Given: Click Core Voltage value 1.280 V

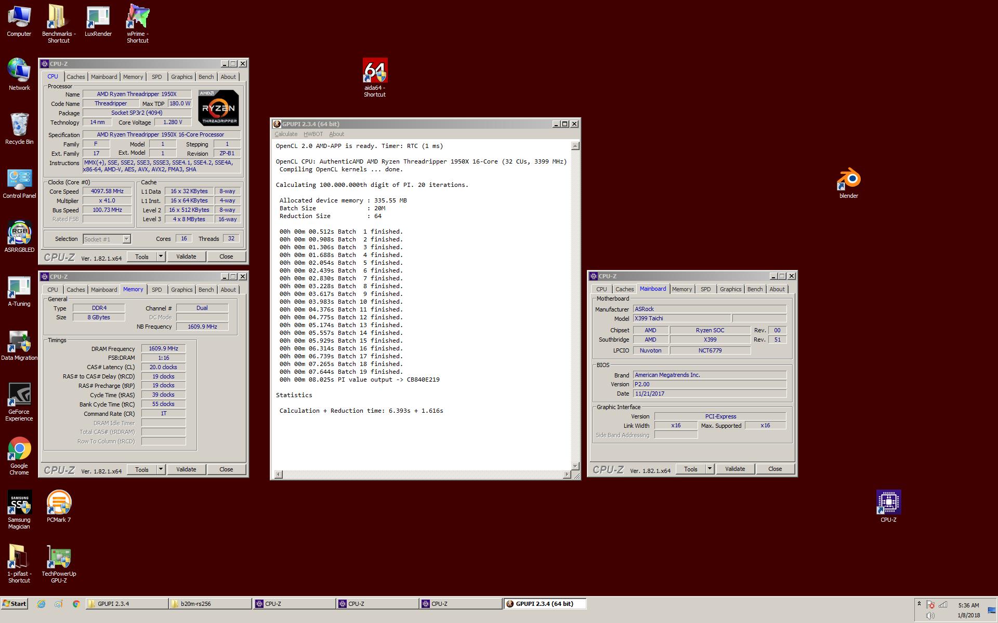Looking at the screenshot, I should click(173, 123).
